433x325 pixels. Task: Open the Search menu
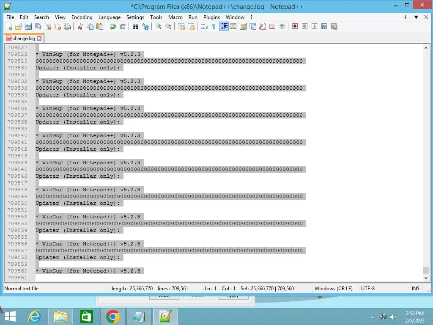41,17
